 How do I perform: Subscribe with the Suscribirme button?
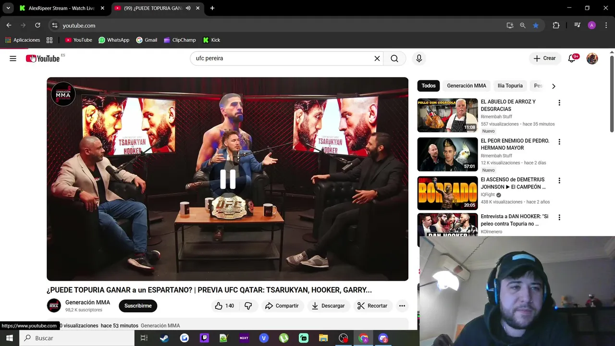[138, 306]
